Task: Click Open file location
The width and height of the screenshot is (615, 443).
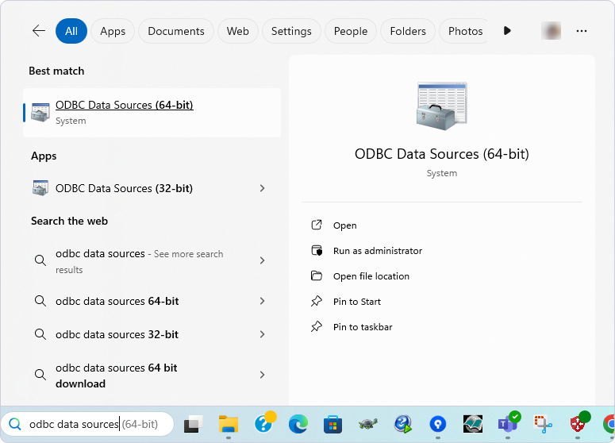Action: [x=371, y=276]
